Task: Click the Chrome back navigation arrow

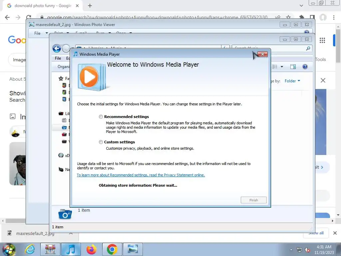Action: click(x=7, y=17)
